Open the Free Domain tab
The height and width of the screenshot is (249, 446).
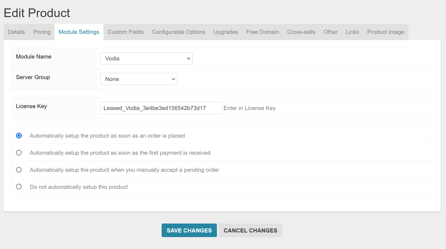pyautogui.click(x=263, y=32)
